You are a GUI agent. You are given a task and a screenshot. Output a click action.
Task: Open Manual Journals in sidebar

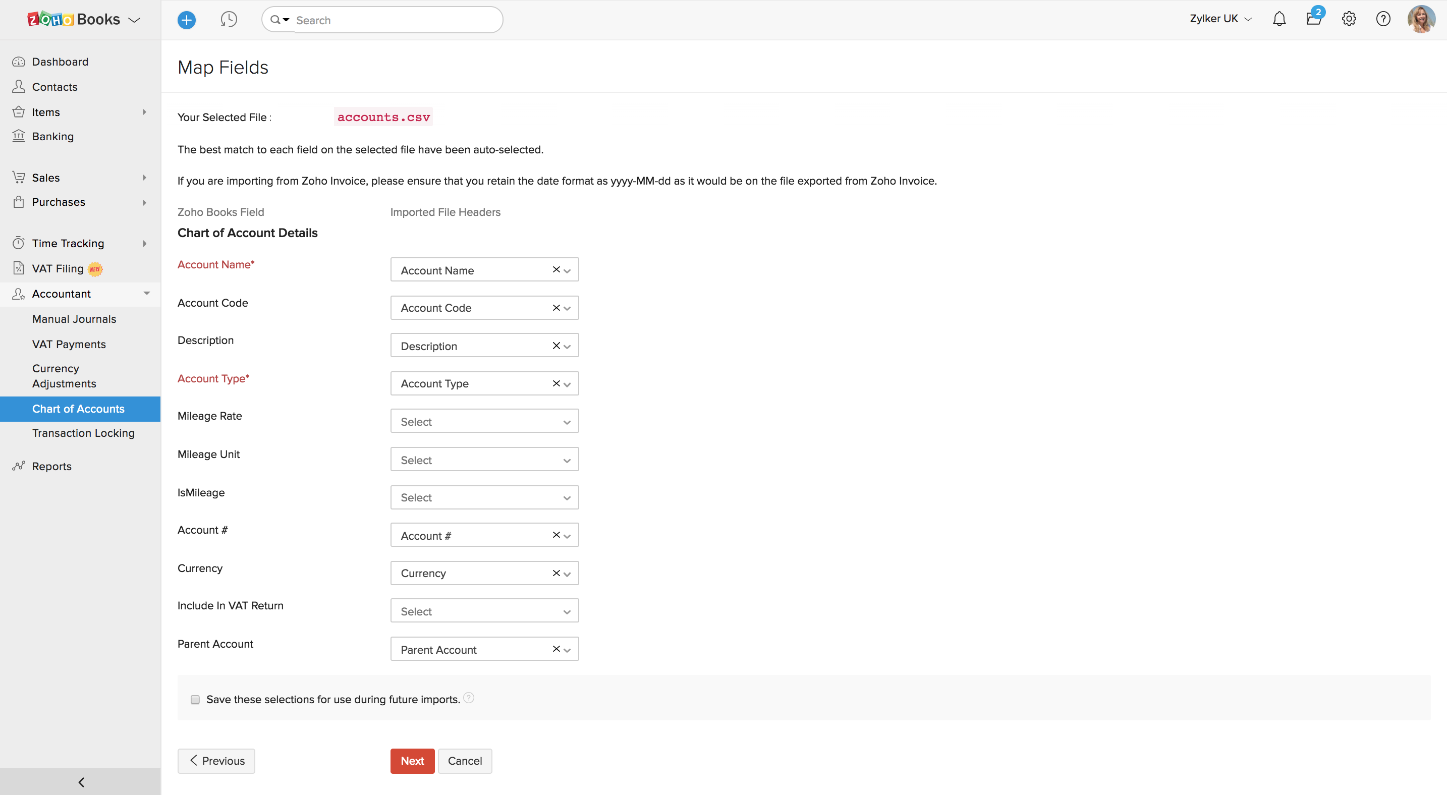point(74,319)
